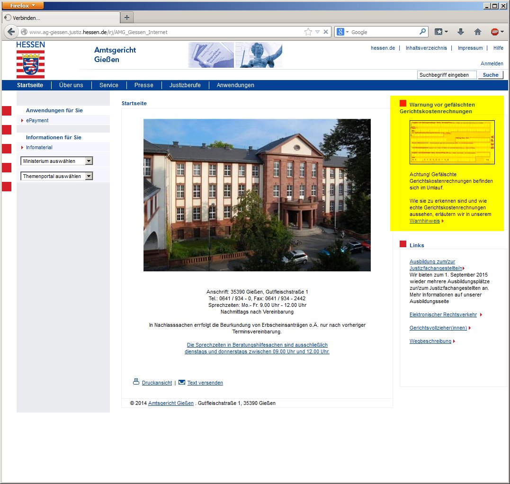Click the courthouse building photo
This screenshot has height=484, width=510.
coord(257,195)
